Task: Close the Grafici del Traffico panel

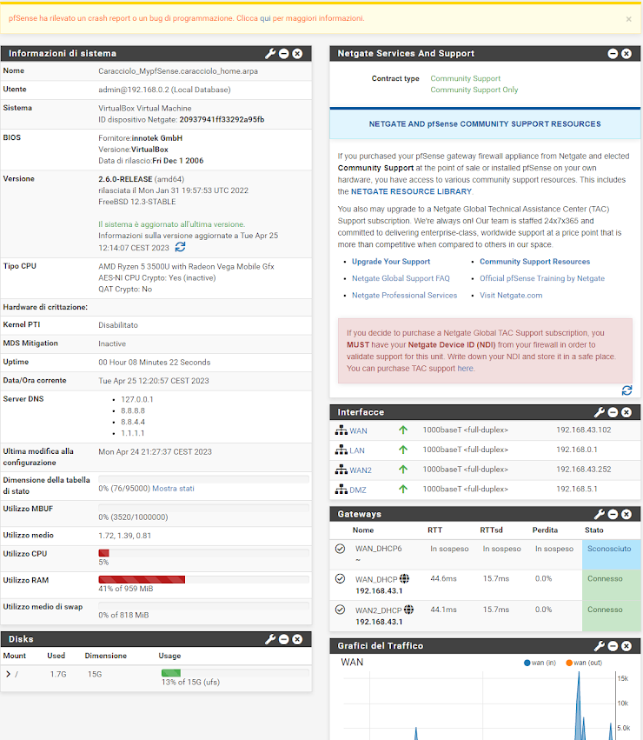Action: [626, 646]
